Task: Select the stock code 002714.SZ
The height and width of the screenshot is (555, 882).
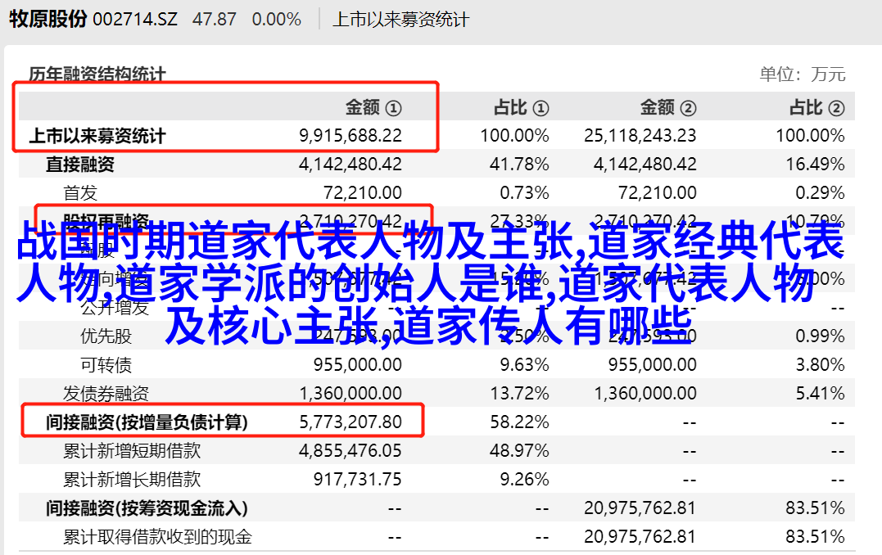Action: click(x=135, y=20)
